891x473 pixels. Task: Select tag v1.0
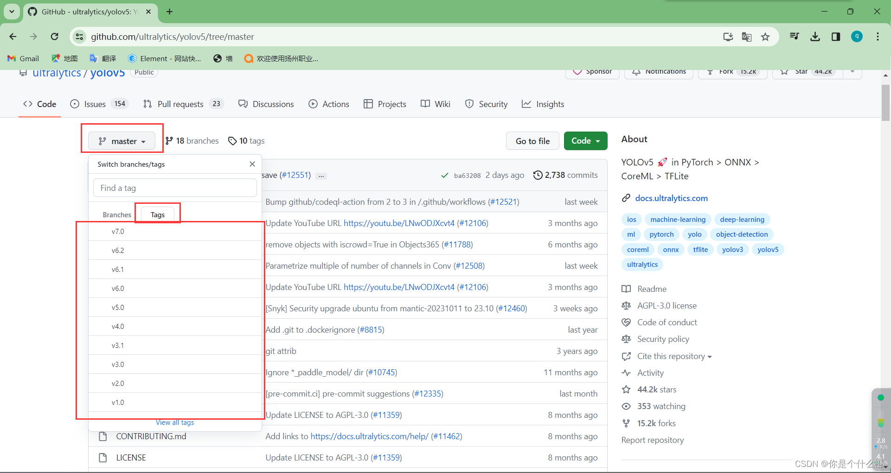pyautogui.click(x=175, y=402)
